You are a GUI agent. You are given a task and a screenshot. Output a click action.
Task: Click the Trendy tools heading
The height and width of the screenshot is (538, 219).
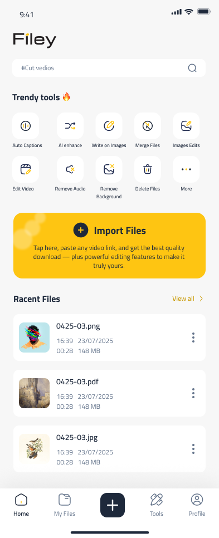pyautogui.click(x=42, y=97)
